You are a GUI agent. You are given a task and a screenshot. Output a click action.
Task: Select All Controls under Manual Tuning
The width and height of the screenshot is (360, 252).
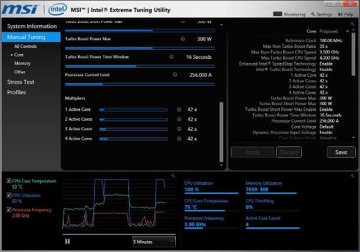click(x=25, y=46)
